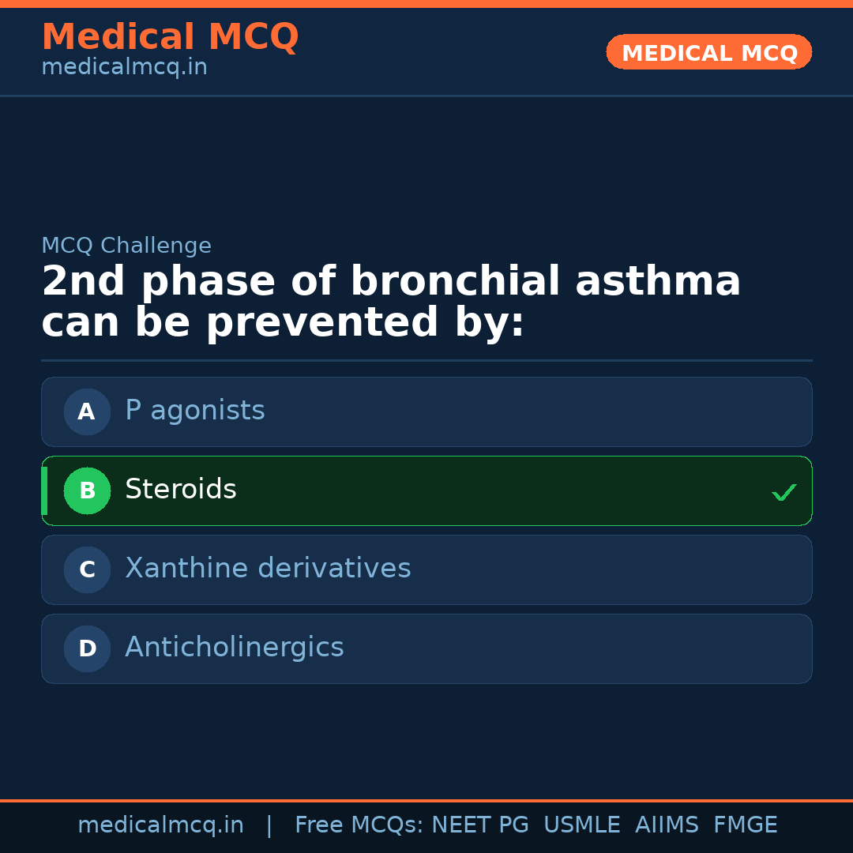853x853 pixels.
Task: Click the USMLE footer label
Action: 581,825
